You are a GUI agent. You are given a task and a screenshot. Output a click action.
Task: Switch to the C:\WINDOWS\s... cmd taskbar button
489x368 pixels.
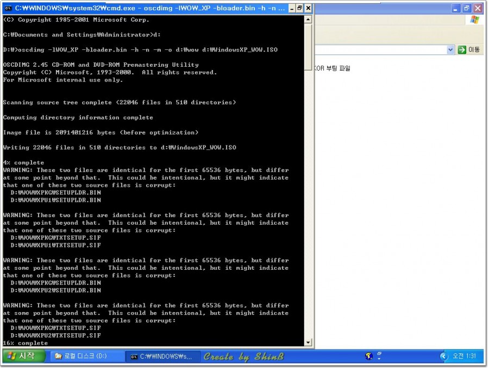pyautogui.click(x=163, y=357)
